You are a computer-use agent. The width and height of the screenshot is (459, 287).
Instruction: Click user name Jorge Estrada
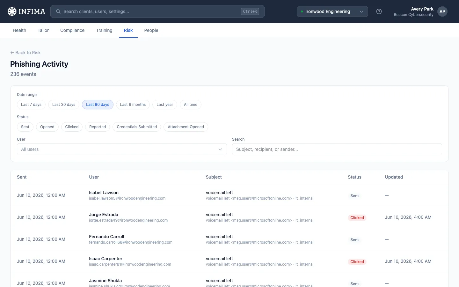click(104, 215)
